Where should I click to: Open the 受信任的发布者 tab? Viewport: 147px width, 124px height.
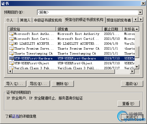[x=119, y=20]
